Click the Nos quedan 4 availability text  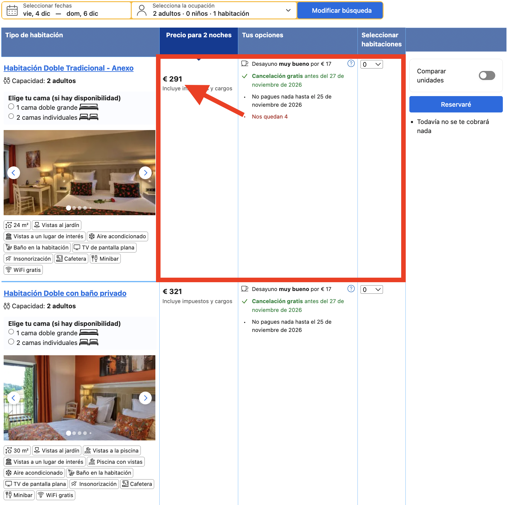pos(270,117)
